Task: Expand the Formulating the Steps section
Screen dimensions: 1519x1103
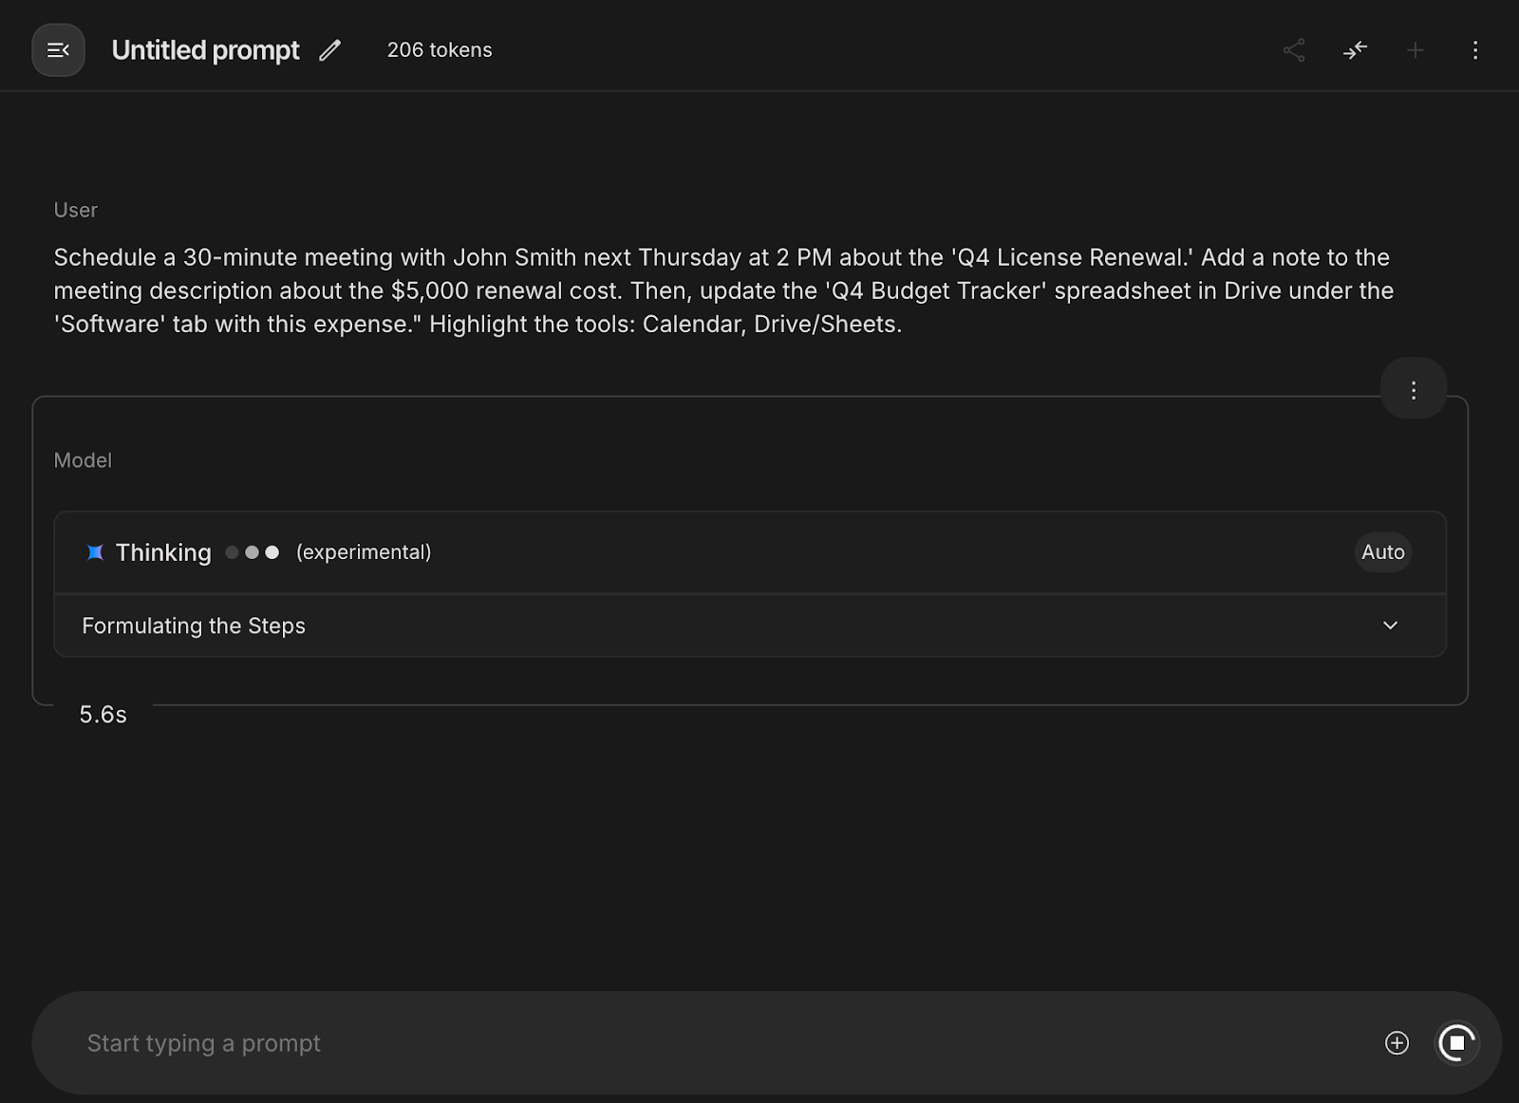Action: [x=750, y=626]
